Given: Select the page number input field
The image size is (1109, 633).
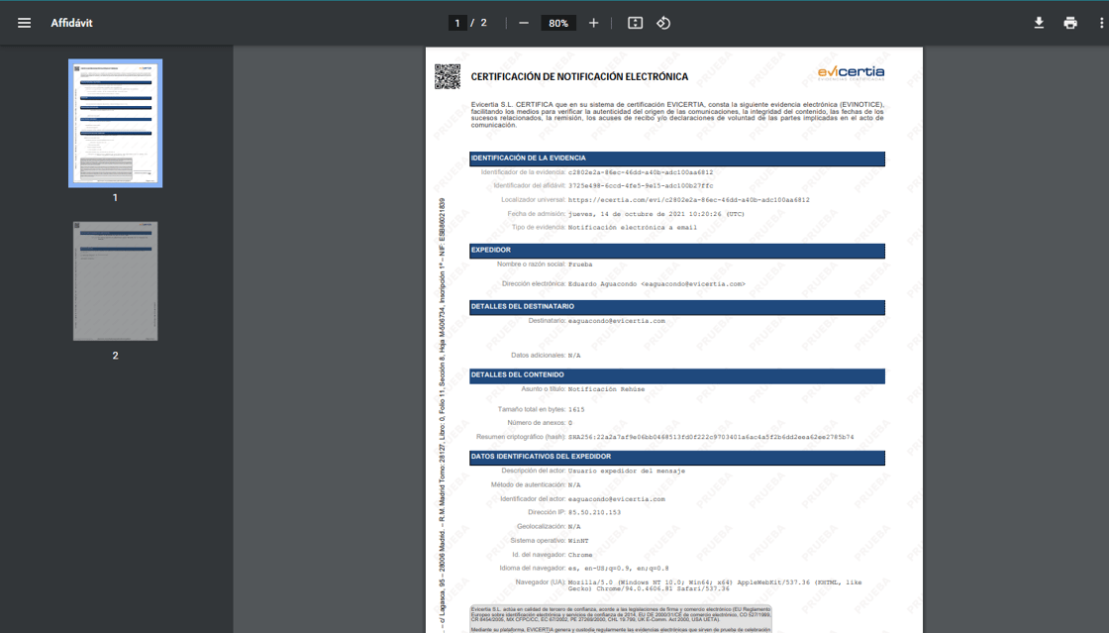Looking at the screenshot, I should tap(456, 23).
